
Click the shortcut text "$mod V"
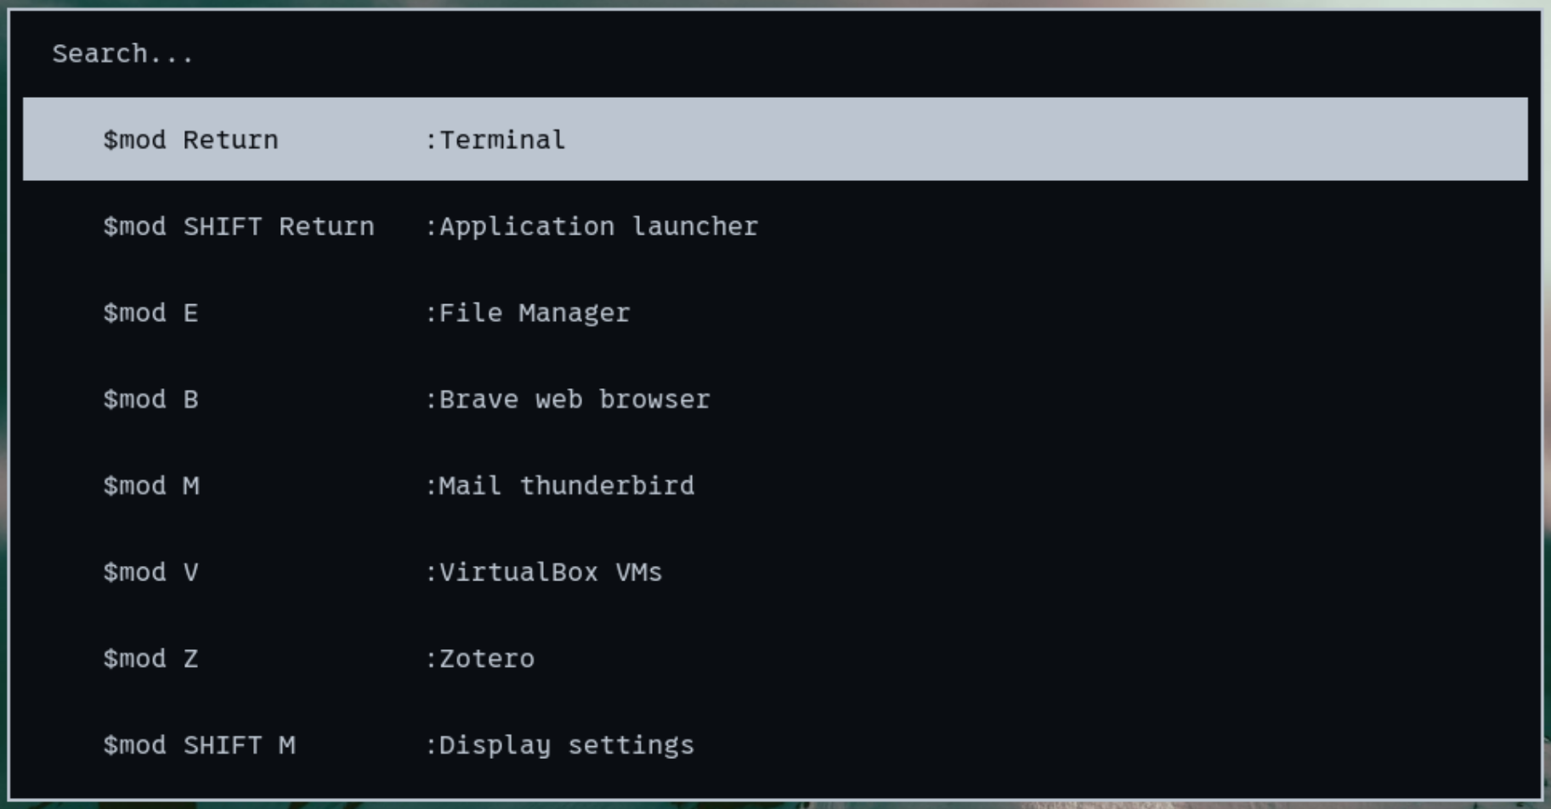pos(151,572)
